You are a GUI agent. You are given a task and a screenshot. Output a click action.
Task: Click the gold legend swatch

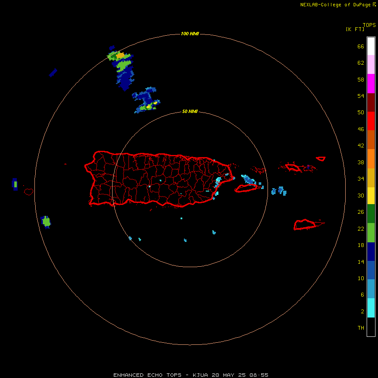click(x=371, y=178)
